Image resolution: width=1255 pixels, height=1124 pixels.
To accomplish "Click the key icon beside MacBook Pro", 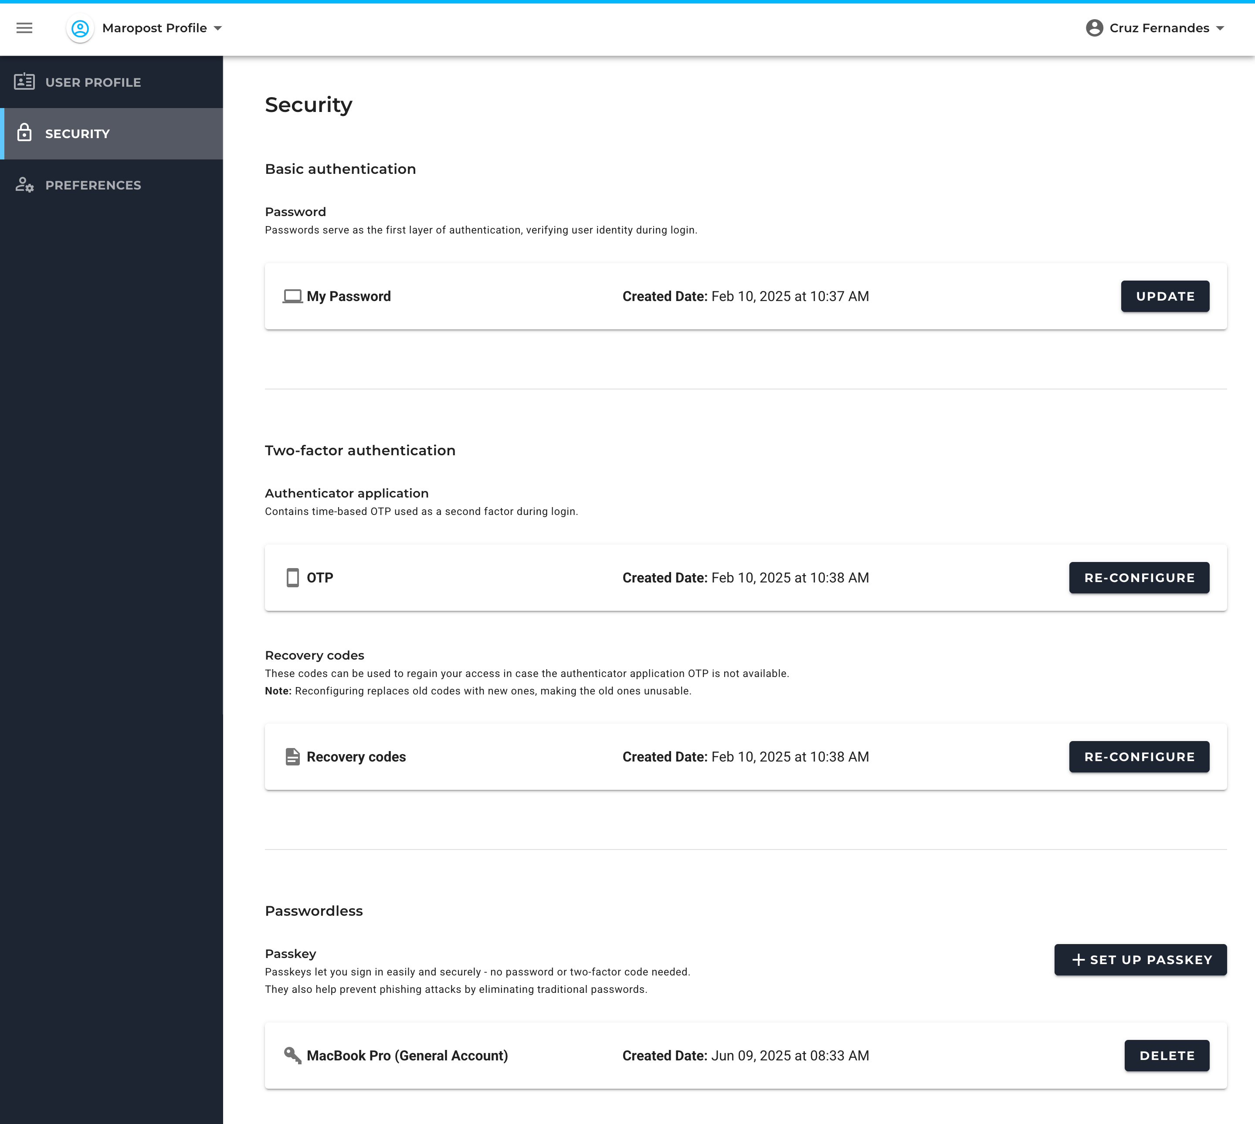I will (x=293, y=1056).
